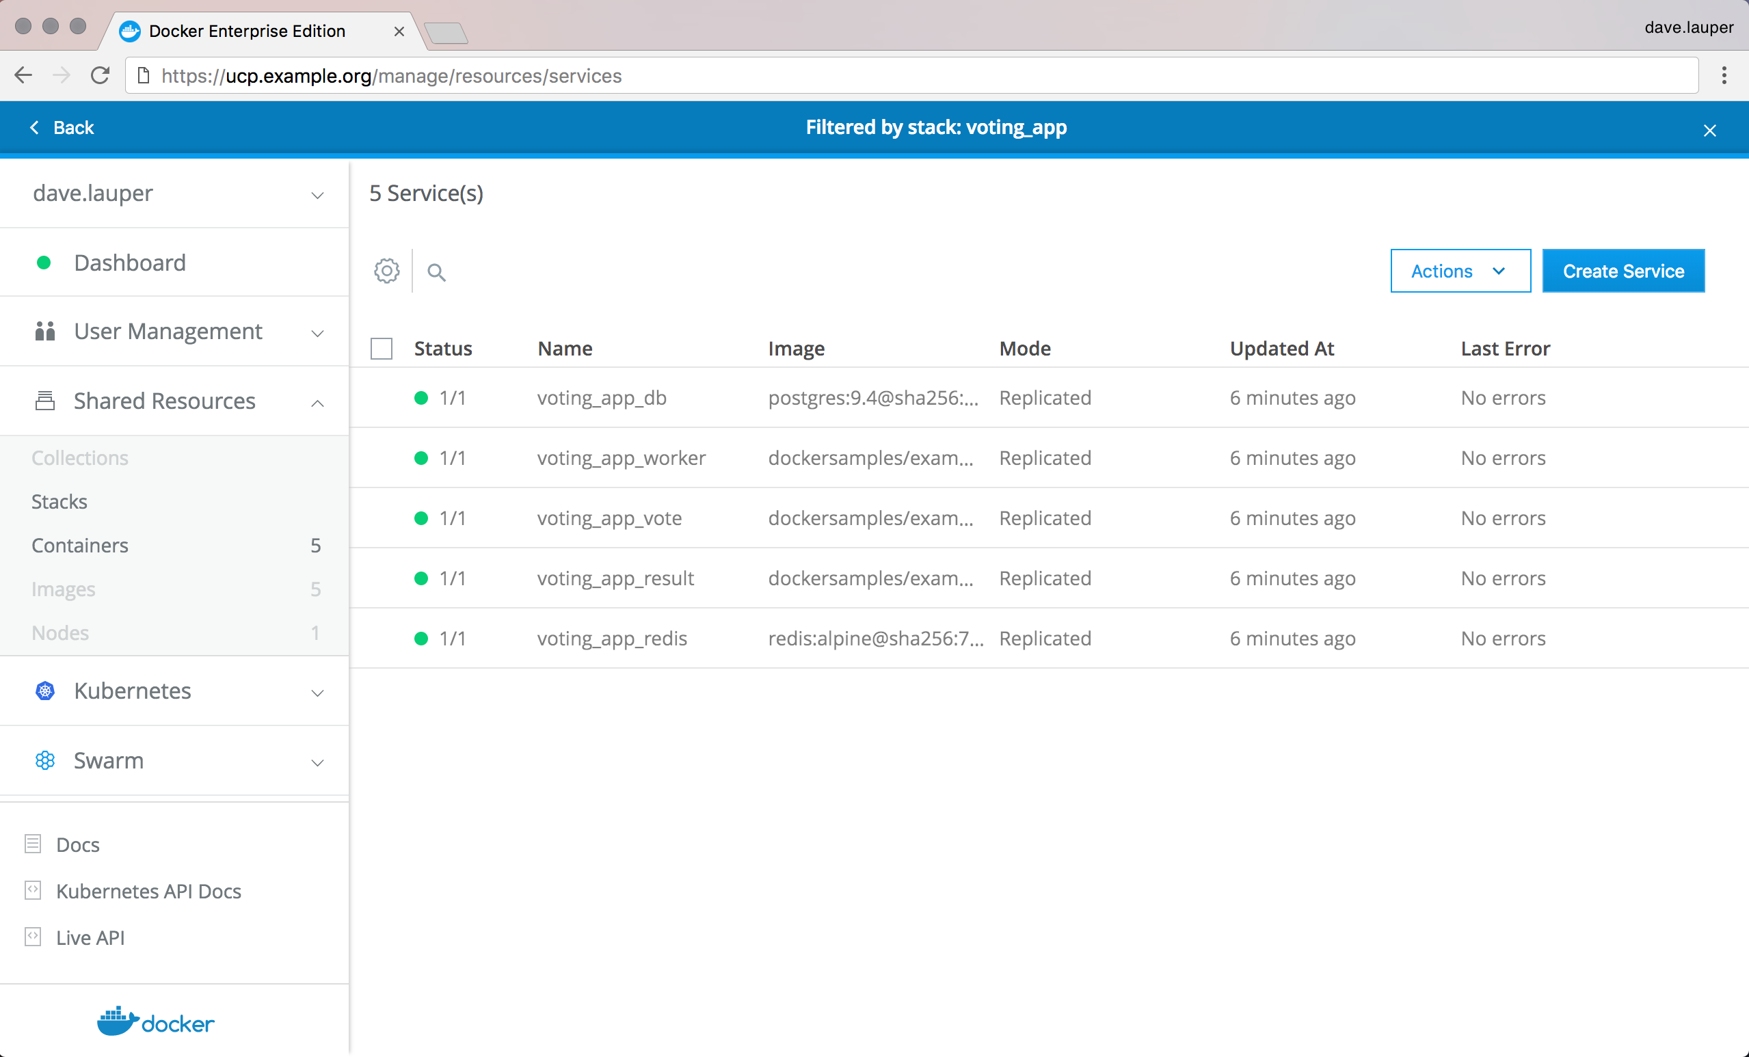Image resolution: width=1749 pixels, height=1057 pixels.
Task: Click the Swarm icon in sidebar
Action: (44, 760)
